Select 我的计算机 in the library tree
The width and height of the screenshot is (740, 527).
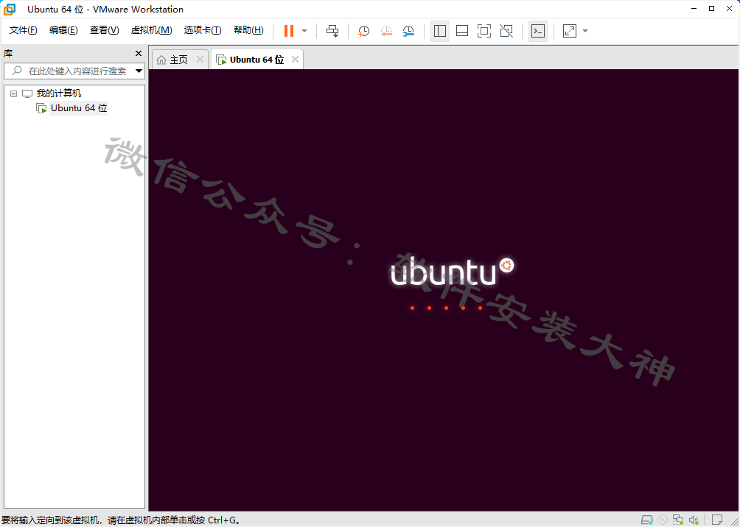coord(58,93)
